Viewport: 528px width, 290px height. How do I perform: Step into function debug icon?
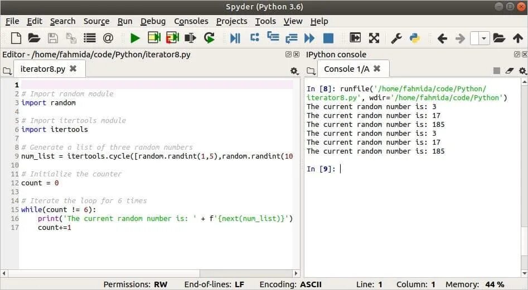273,37
